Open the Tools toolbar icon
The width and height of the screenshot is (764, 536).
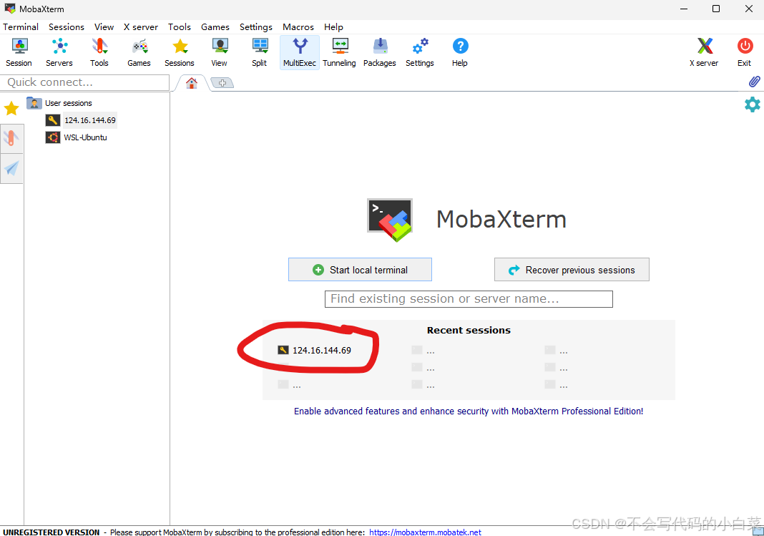click(x=99, y=52)
